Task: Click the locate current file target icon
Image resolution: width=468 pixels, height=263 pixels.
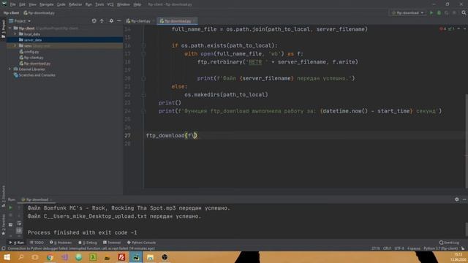Action: (x=94, y=21)
